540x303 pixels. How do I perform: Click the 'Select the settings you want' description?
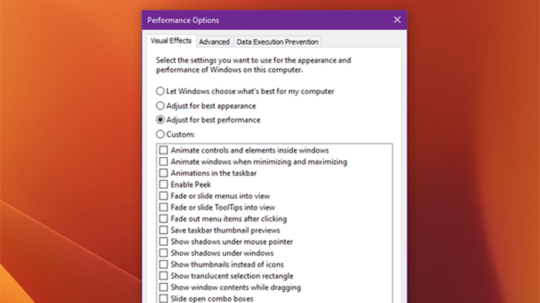coord(254,65)
